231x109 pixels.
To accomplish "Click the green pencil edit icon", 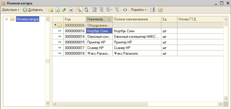I will point(64,10).
